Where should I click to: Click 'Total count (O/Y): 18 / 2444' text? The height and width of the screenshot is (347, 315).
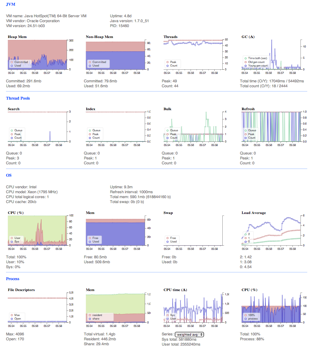click(264, 86)
